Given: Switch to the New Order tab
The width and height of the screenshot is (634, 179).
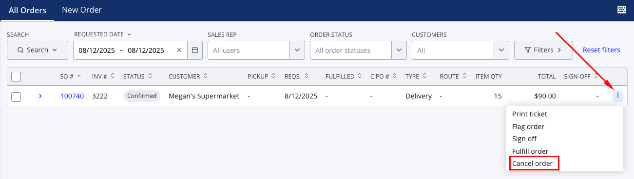Looking at the screenshot, I should coord(82,10).
